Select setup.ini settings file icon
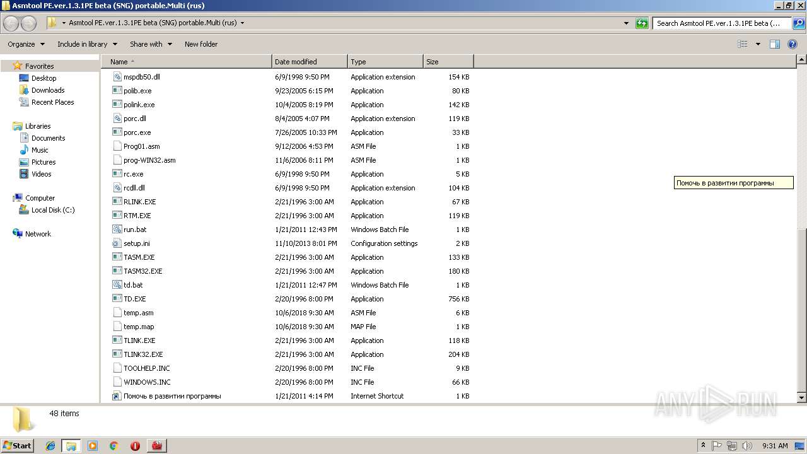The image size is (807, 454). (x=117, y=243)
